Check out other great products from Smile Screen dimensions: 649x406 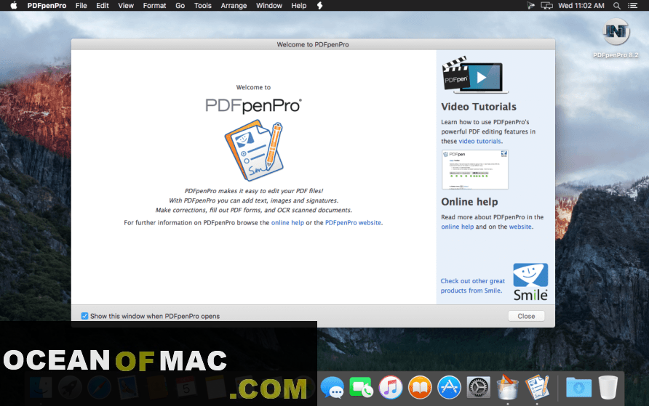tap(473, 286)
